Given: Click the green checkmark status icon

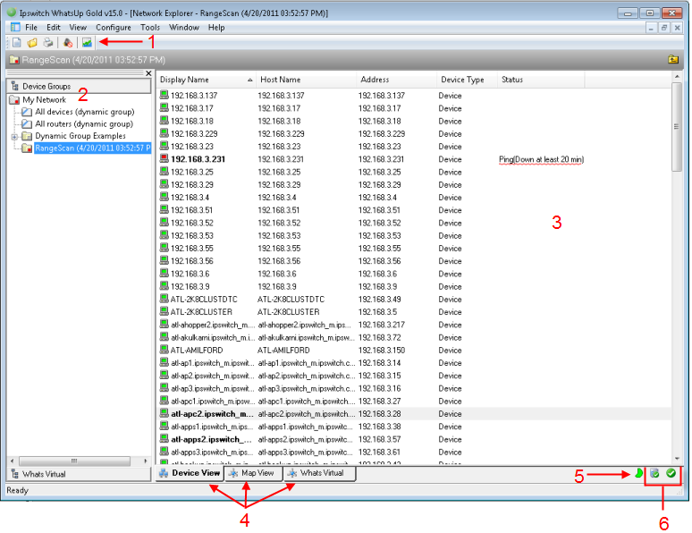Looking at the screenshot, I should point(671,473).
